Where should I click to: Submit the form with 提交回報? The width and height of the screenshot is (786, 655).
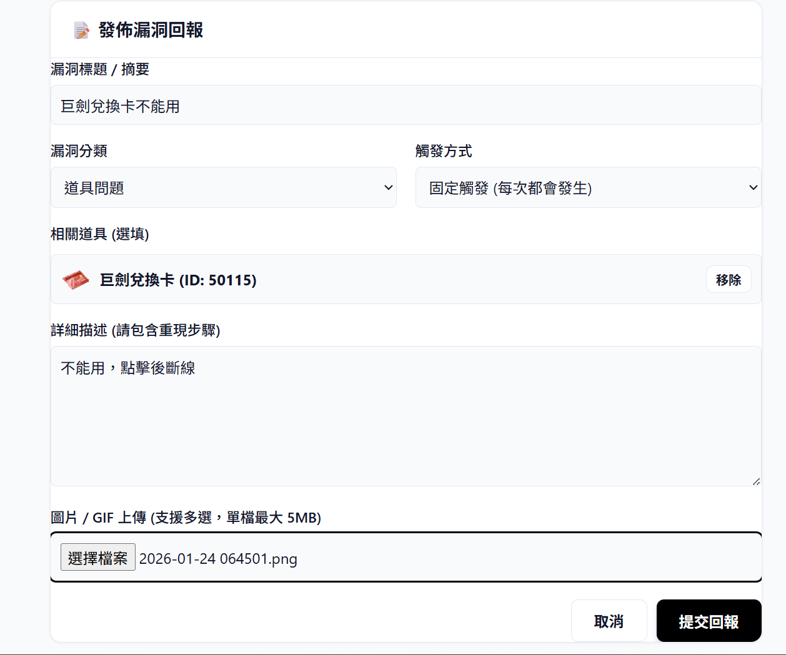(709, 621)
